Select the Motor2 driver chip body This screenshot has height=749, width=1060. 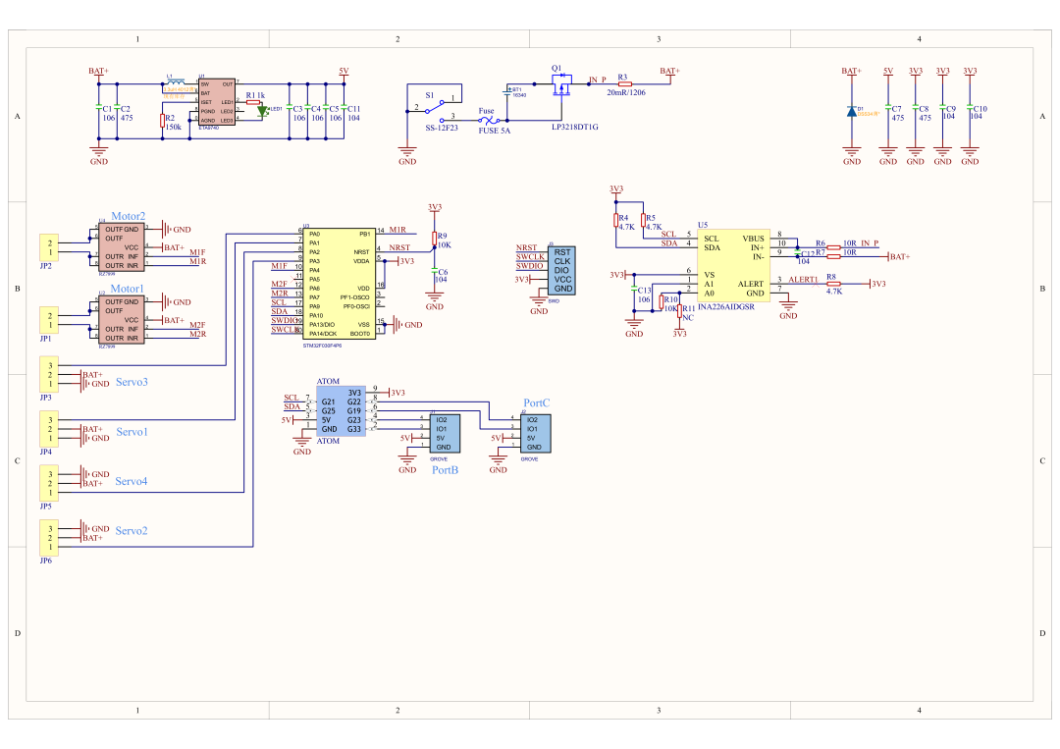coord(122,247)
